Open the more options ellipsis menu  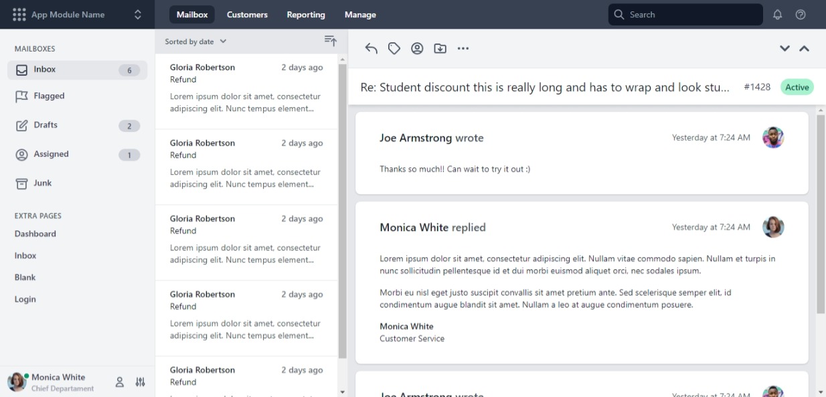[463, 48]
